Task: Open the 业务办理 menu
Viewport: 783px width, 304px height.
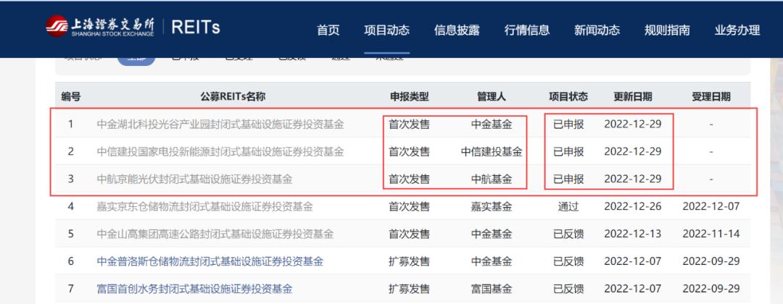Action: (x=737, y=30)
